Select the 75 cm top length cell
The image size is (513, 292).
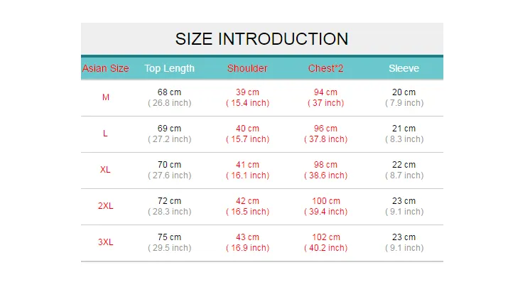pyautogui.click(x=170, y=237)
